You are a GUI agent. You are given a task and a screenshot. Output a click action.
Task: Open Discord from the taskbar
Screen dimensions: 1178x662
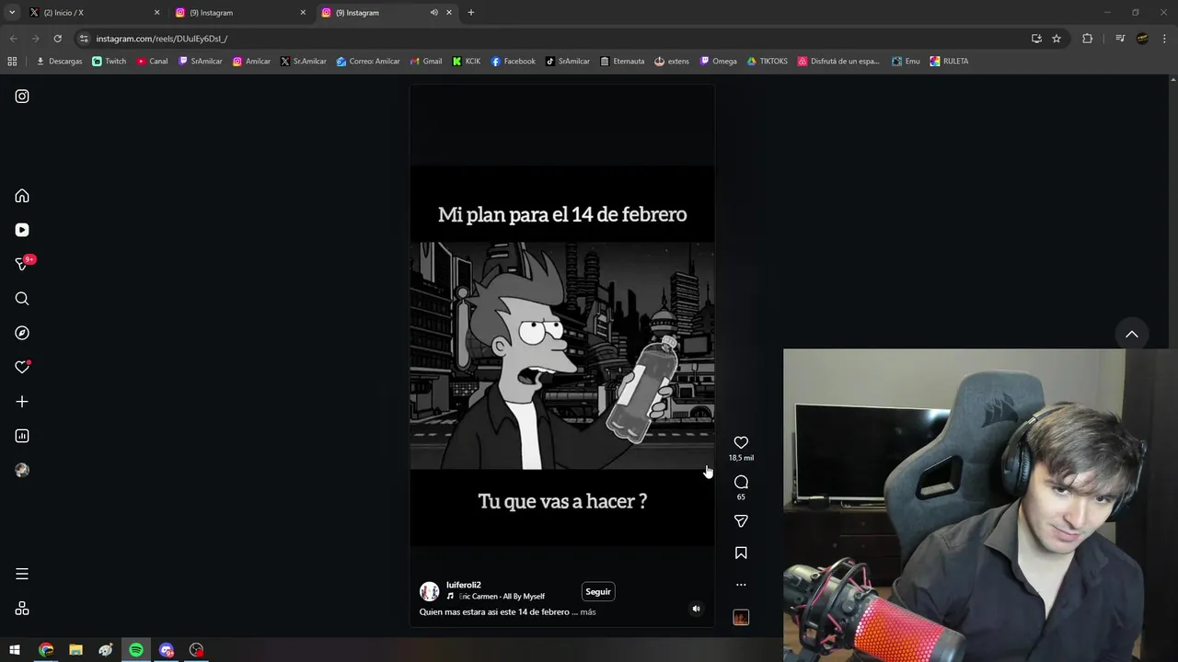(x=167, y=650)
